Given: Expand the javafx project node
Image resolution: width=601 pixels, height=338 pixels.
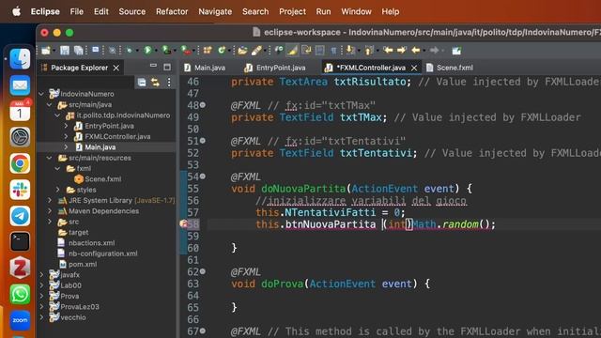Looking at the screenshot, I should [x=41, y=275].
